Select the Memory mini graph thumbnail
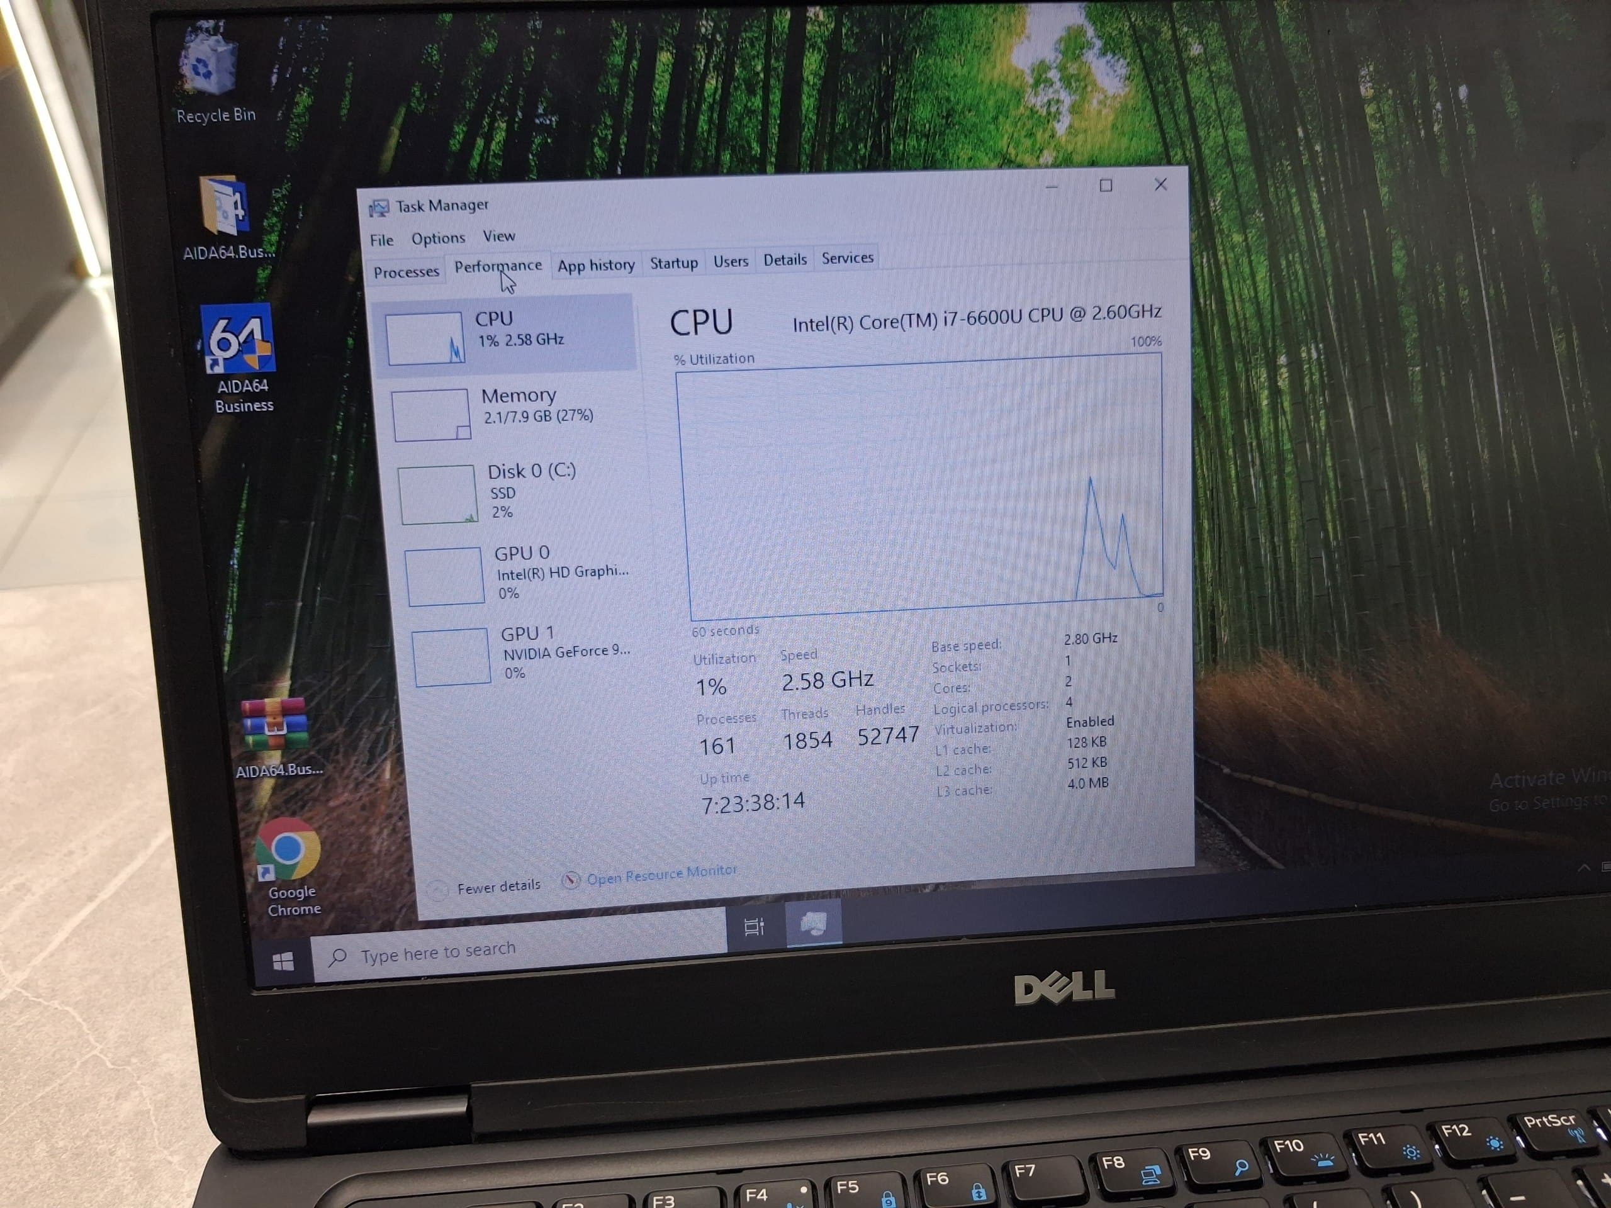Screen dimensions: 1611x1208 tap(431, 415)
